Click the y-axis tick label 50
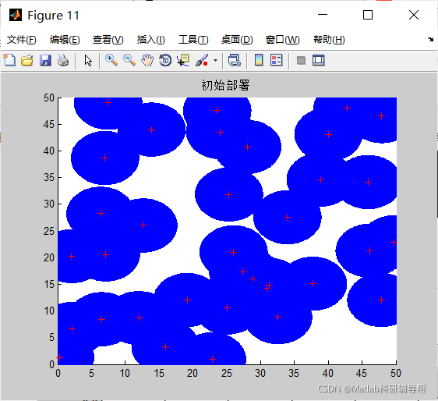 tap(49, 98)
